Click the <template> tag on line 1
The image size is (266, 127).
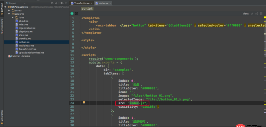(90, 18)
